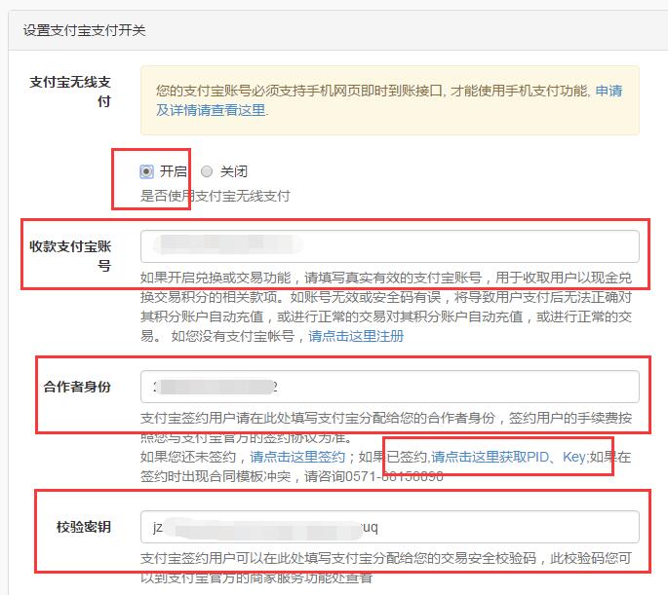Click the 合作者身份 label
Image resolution: width=668 pixels, height=595 pixels.
point(77,387)
